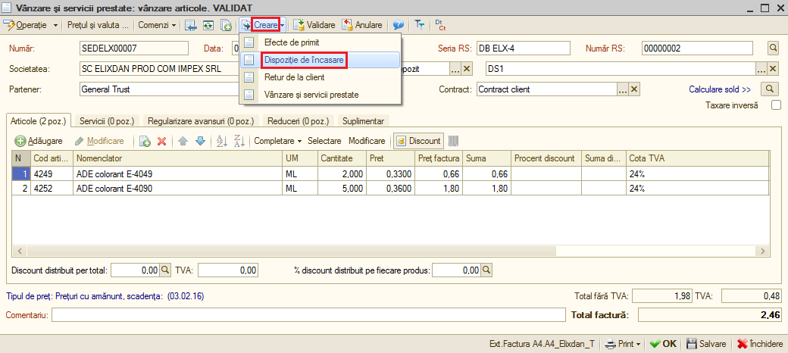Move row down with blue arrow icon
Viewport: 788px width, 353px height.
(x=200, y=141)
